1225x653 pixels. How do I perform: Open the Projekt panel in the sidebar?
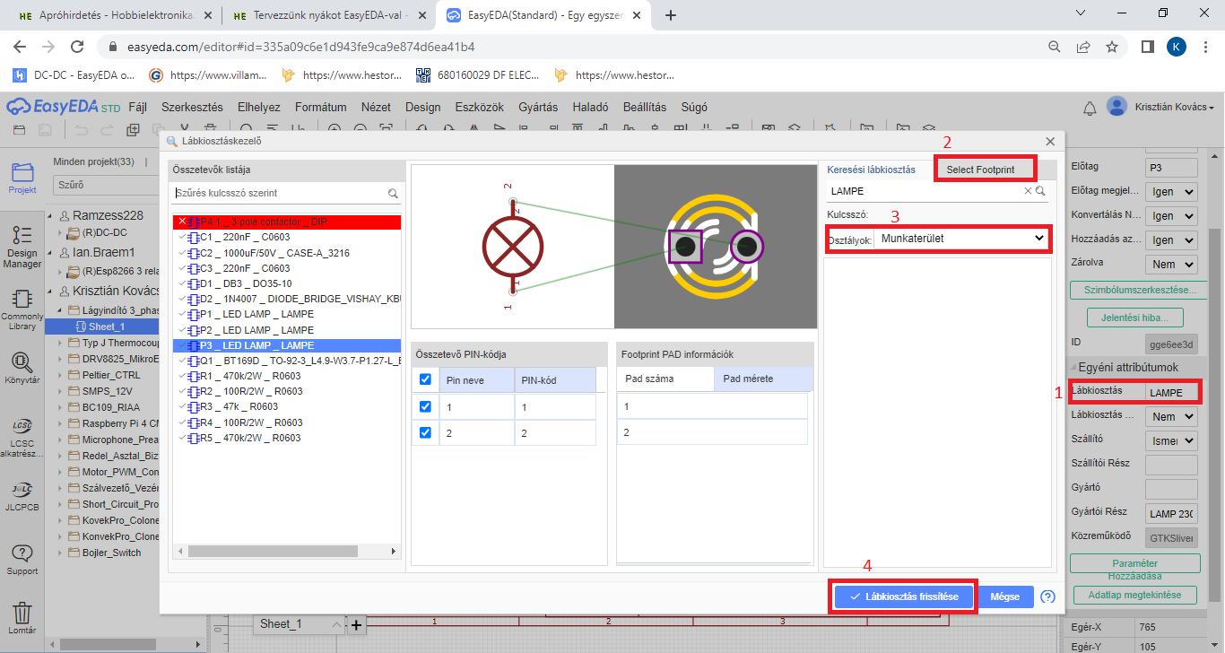tap(22, 178)
